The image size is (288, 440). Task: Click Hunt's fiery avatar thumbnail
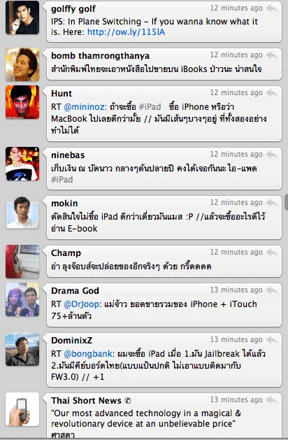pyautogui.click(x=22, y=102)
